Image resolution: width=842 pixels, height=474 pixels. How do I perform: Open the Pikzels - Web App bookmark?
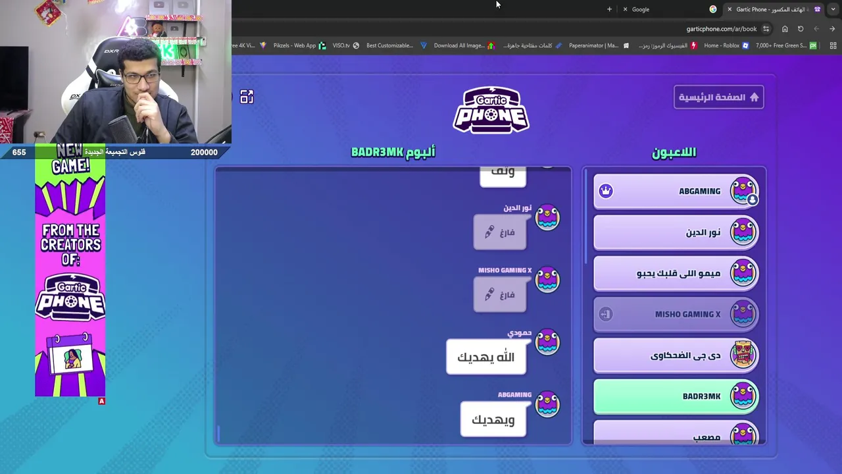[299, 45]
